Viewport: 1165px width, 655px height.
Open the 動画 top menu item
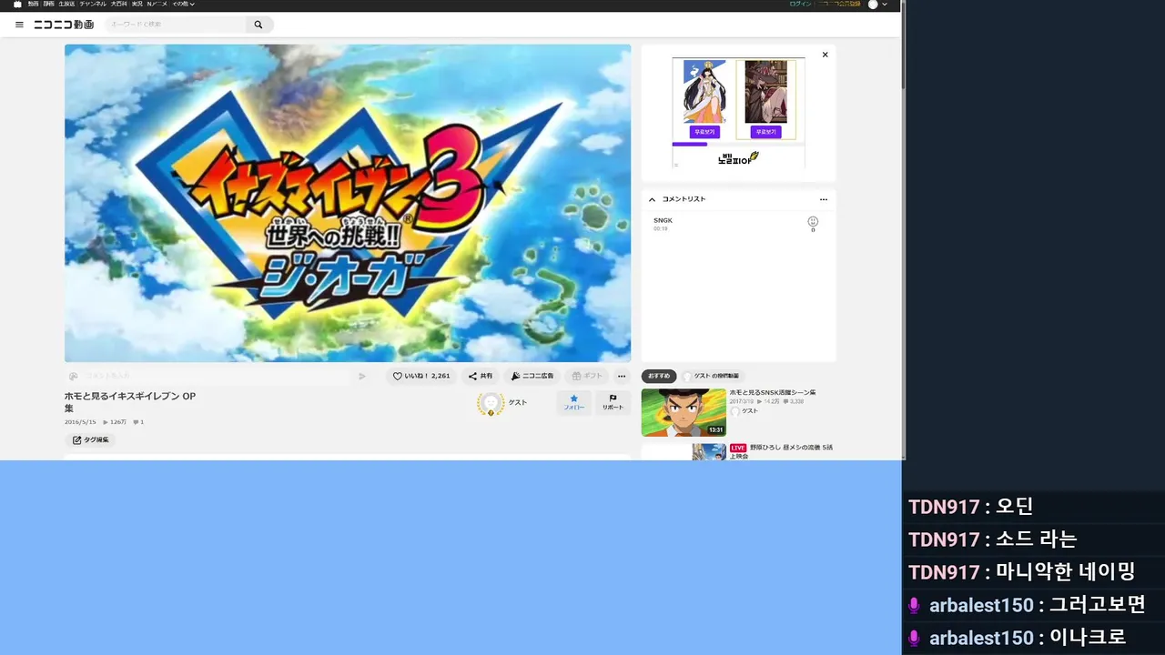pos(33,5)
